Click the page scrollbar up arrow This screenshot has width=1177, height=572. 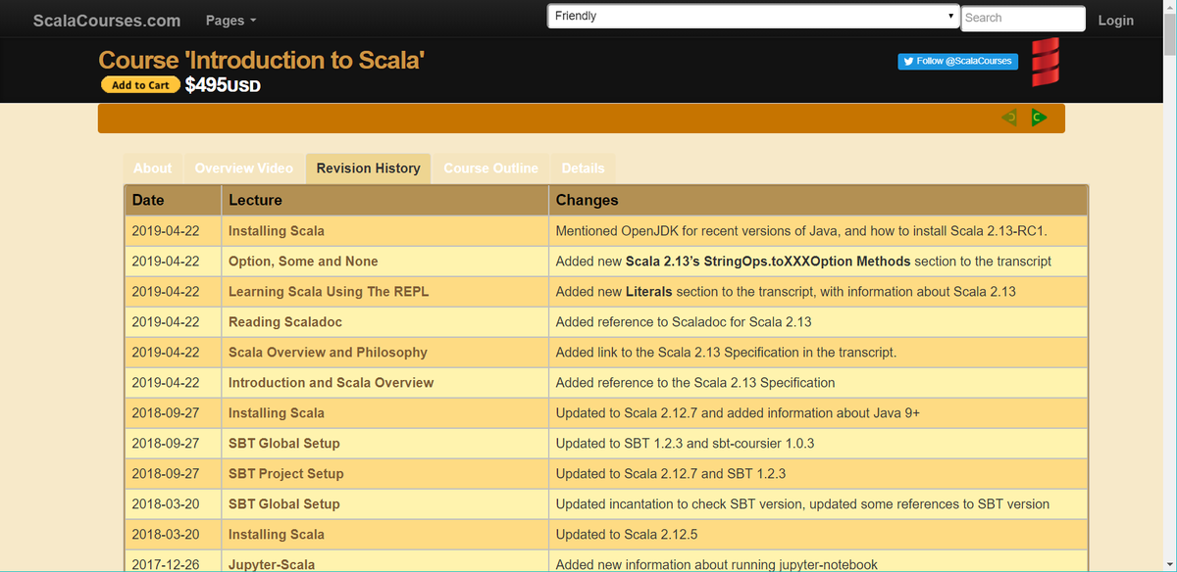coord(1168,8)
